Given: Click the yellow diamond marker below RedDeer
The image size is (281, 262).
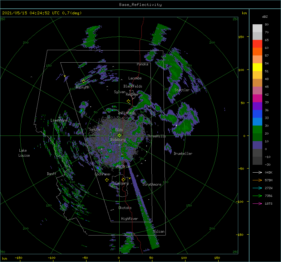Looking at the screenshot, I should click(129, 101).
